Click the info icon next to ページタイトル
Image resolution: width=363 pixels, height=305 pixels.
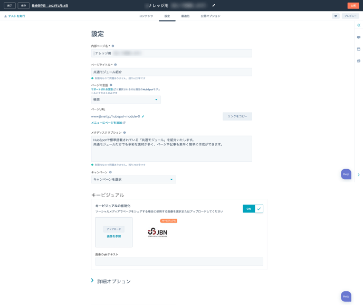[116, 65]
